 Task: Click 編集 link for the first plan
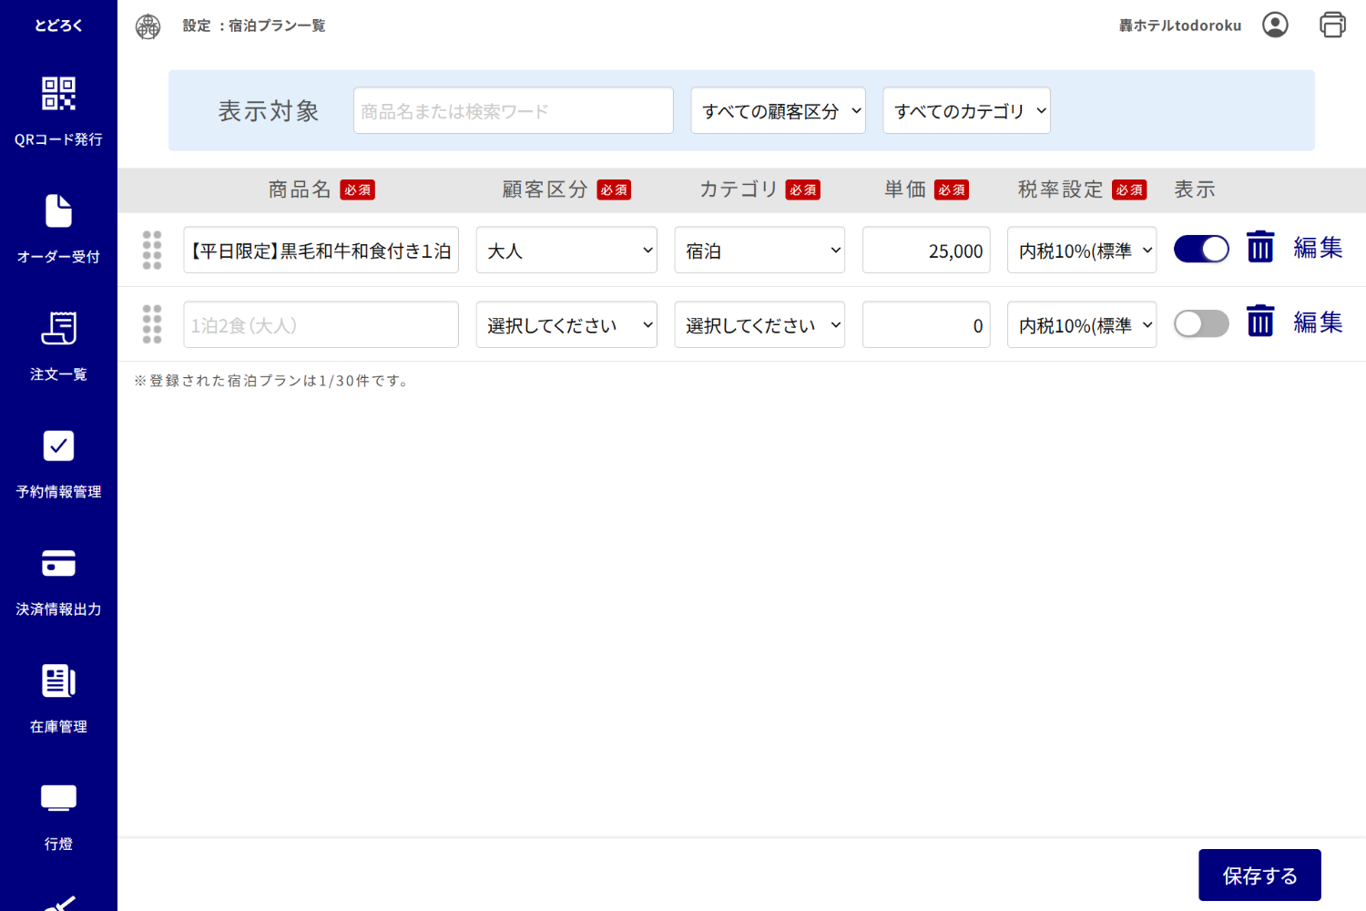(1318, 248)
